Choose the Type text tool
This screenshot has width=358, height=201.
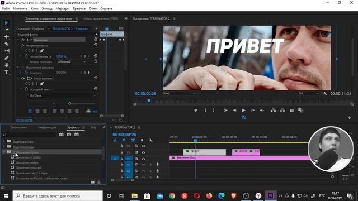click(x=6, y=72)
